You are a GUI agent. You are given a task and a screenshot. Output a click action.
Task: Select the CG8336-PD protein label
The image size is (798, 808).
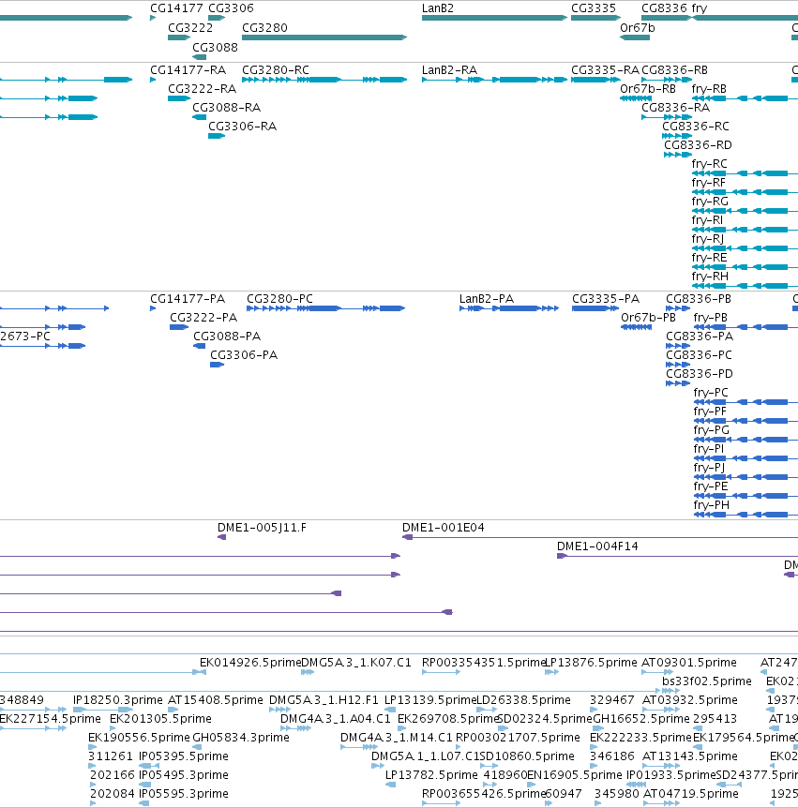[x=699, y=374]
